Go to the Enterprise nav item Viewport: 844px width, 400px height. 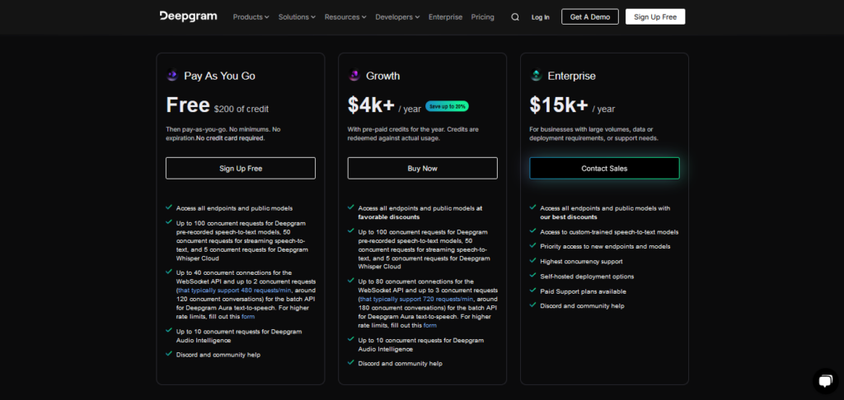click(x=445, y=16)
